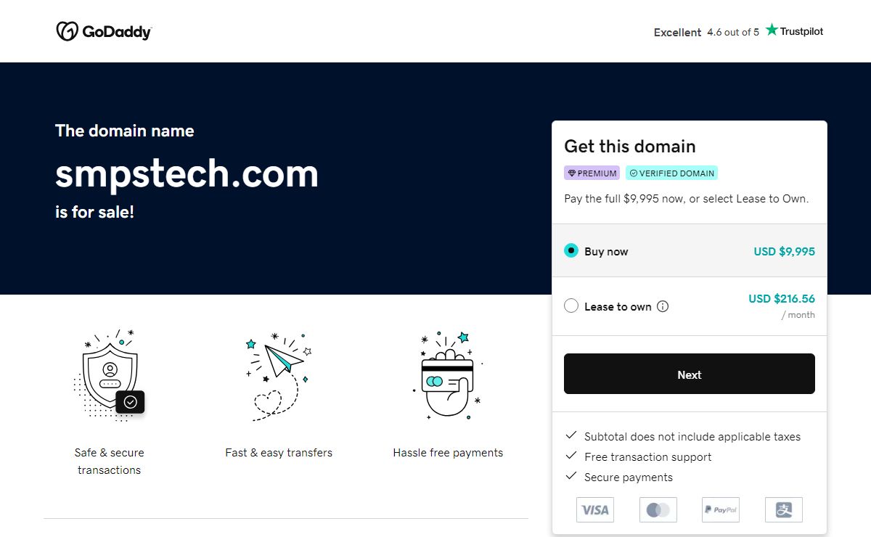Select the Lease to own radio button

tap(571, 306)
